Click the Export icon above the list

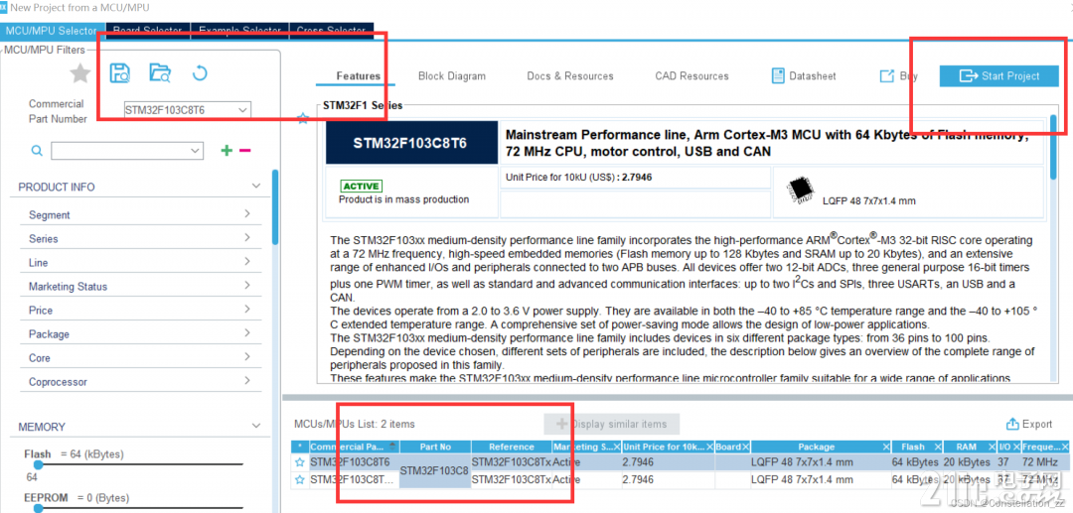[x=1012, y=425]
